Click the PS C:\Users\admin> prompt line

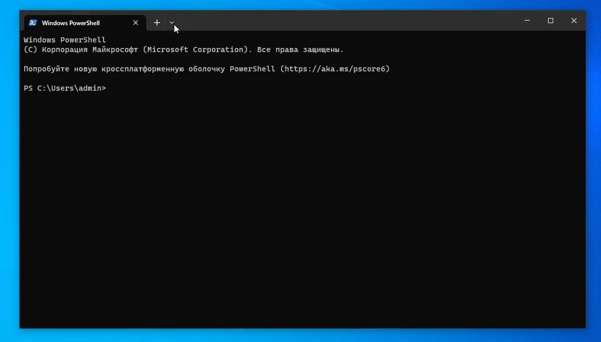(x=65, y=88)
